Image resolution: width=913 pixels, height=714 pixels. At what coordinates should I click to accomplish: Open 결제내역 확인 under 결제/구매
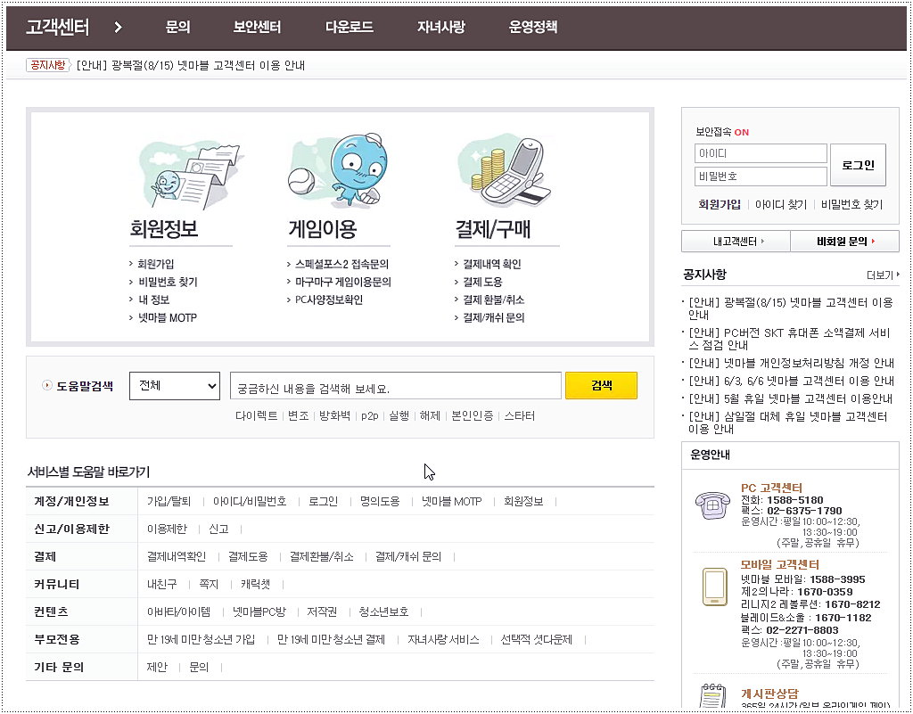(492, 264)
